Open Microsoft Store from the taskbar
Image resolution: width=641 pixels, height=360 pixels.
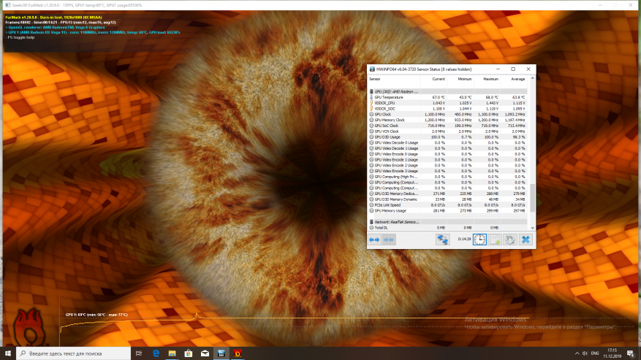(x=189, y=353)
